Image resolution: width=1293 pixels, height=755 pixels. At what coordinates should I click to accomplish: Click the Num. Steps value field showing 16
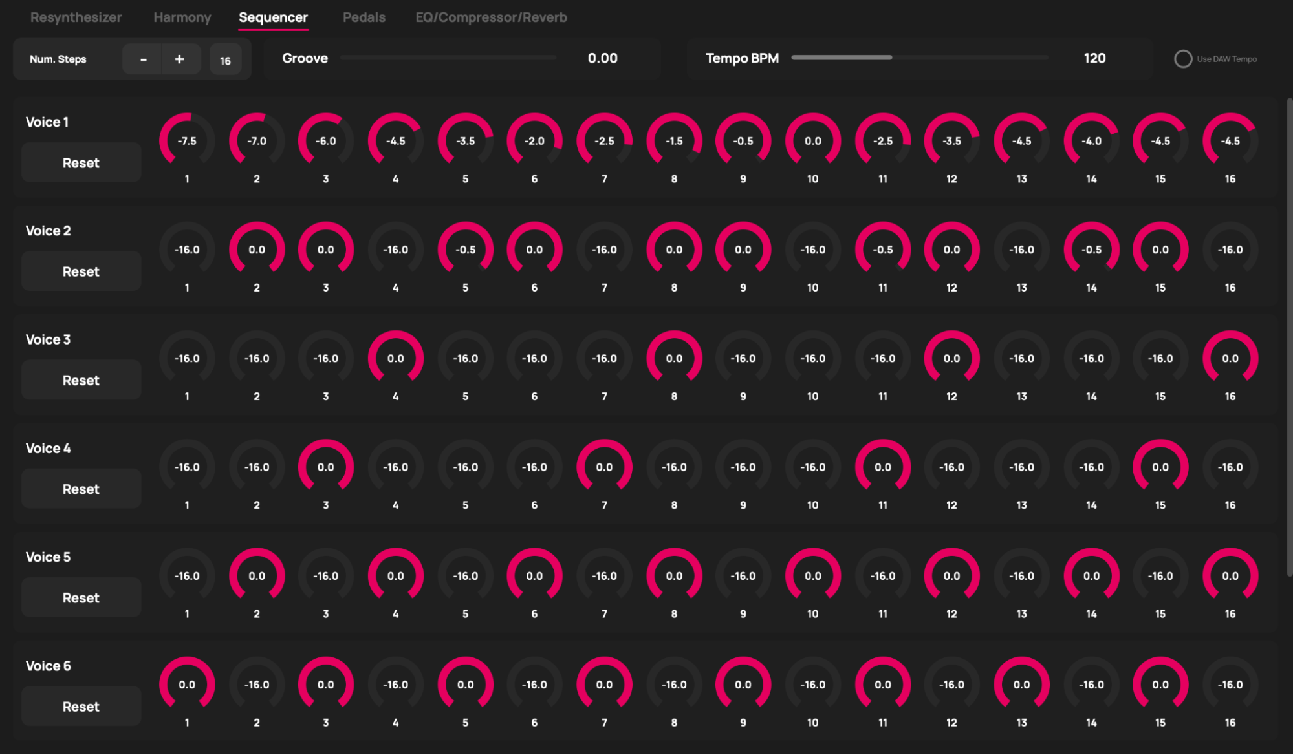click(x=225, y=61)
